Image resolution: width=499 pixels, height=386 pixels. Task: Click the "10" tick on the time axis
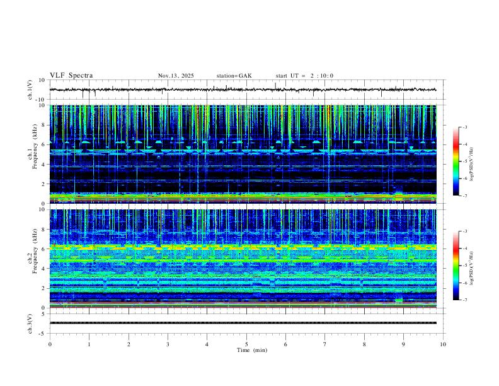[443, 344]
